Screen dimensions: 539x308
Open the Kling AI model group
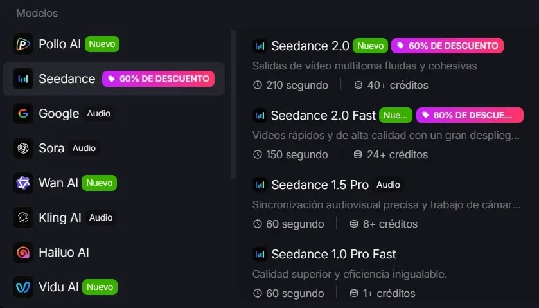click(x=114, y=218)
